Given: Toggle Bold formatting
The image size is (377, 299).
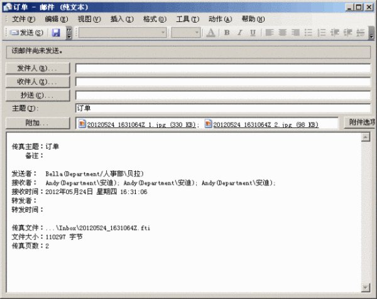Looking at the screenshot, I should 227,33.
